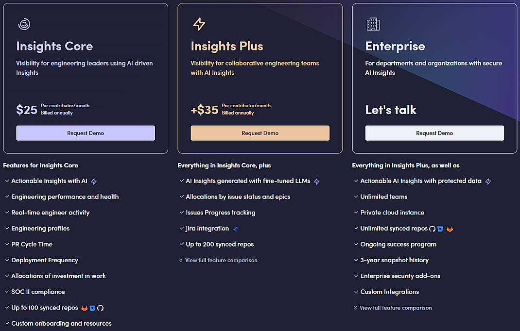
Task: Click the $25 per contributor price label
Action: click(27, 110)
